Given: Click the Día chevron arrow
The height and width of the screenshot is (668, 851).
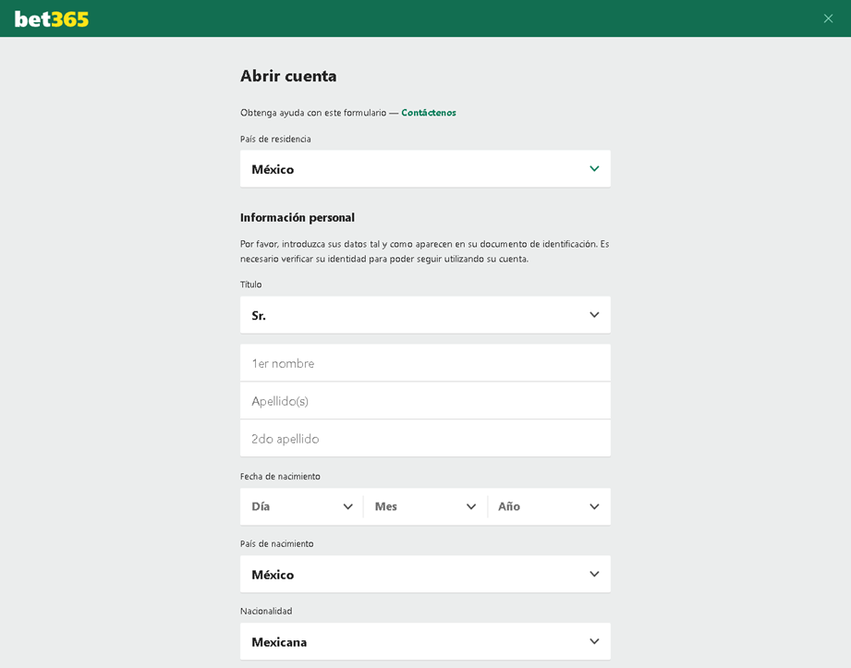Looking at the screenshot, I should (348, 506).
